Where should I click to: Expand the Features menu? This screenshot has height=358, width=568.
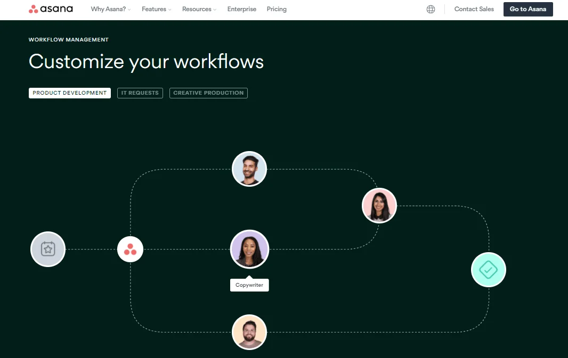tap(157, 9)
